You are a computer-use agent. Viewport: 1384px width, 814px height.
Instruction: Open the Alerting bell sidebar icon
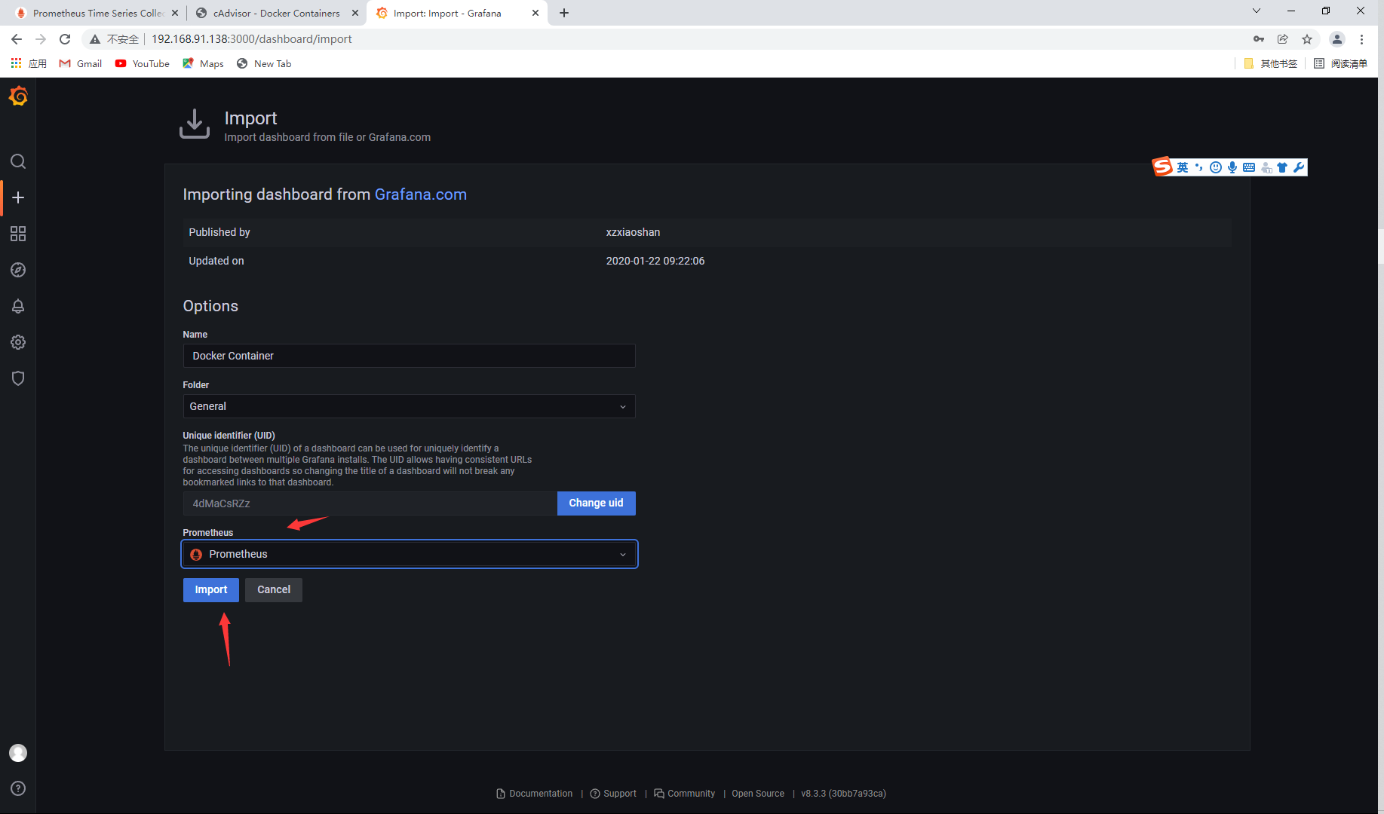pyautogui.click(x=18, y=306)
